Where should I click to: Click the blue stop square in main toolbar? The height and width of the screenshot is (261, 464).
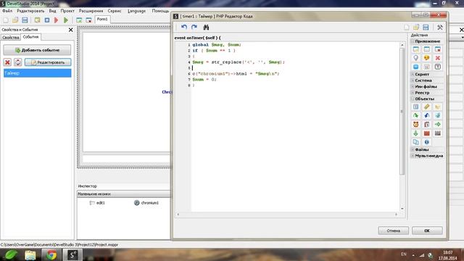click(x=46, y=20)
